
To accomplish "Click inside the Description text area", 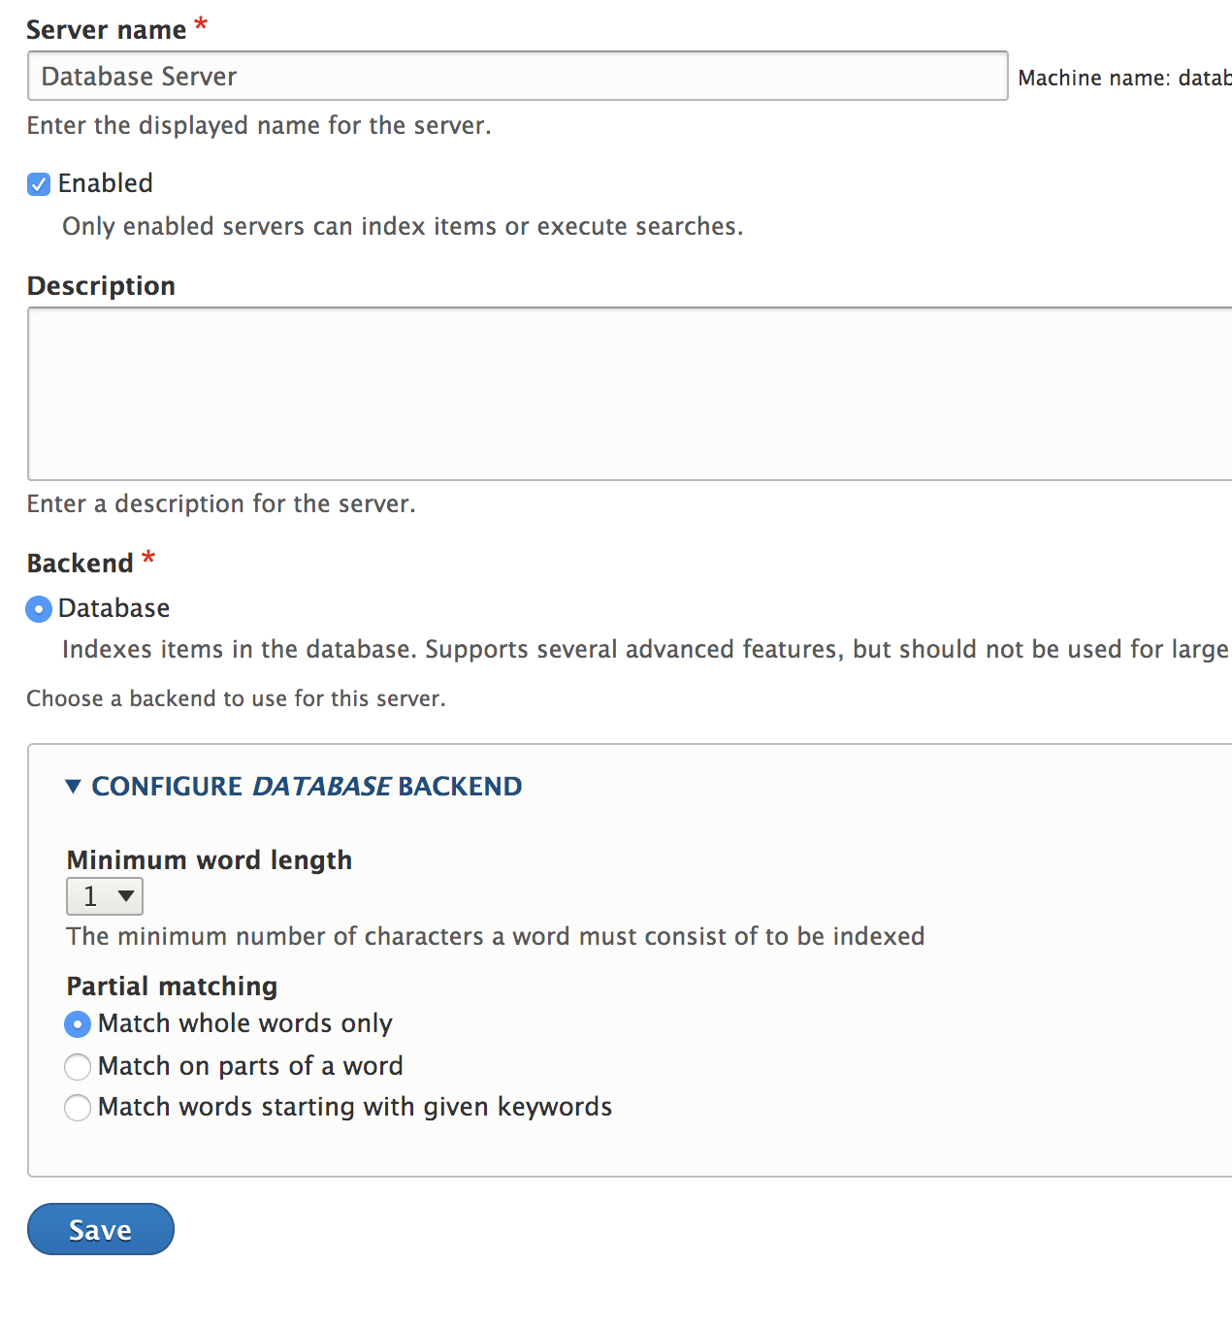I will [x=629, y=394].
